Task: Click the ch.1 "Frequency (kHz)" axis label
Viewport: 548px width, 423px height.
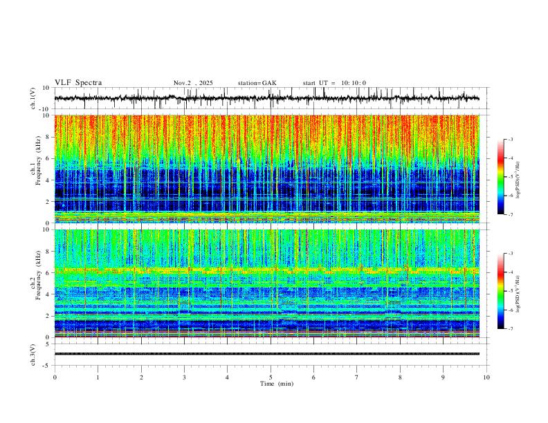Action: [39, 161]
